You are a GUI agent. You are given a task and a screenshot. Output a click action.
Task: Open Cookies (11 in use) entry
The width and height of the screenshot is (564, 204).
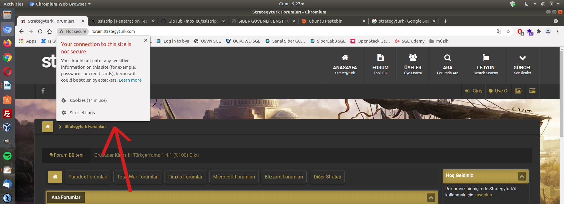coord(103,100)
